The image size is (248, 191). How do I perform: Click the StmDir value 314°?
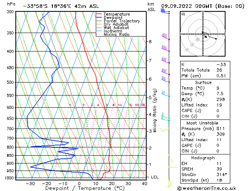coord(222,175)
